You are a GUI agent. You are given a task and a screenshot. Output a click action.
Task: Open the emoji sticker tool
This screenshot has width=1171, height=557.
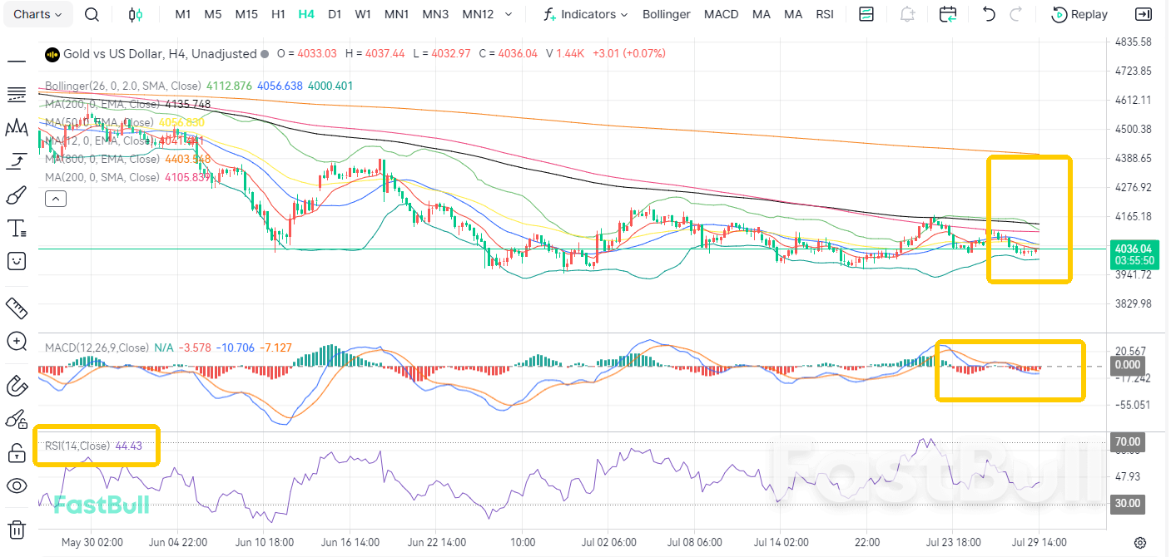16,261
